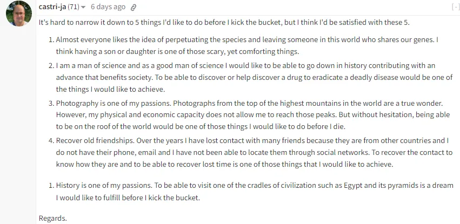The width and height of the screenshot is (460, 224).
Task: Collapse the comment with the [-] toggle
Action: 455,7
